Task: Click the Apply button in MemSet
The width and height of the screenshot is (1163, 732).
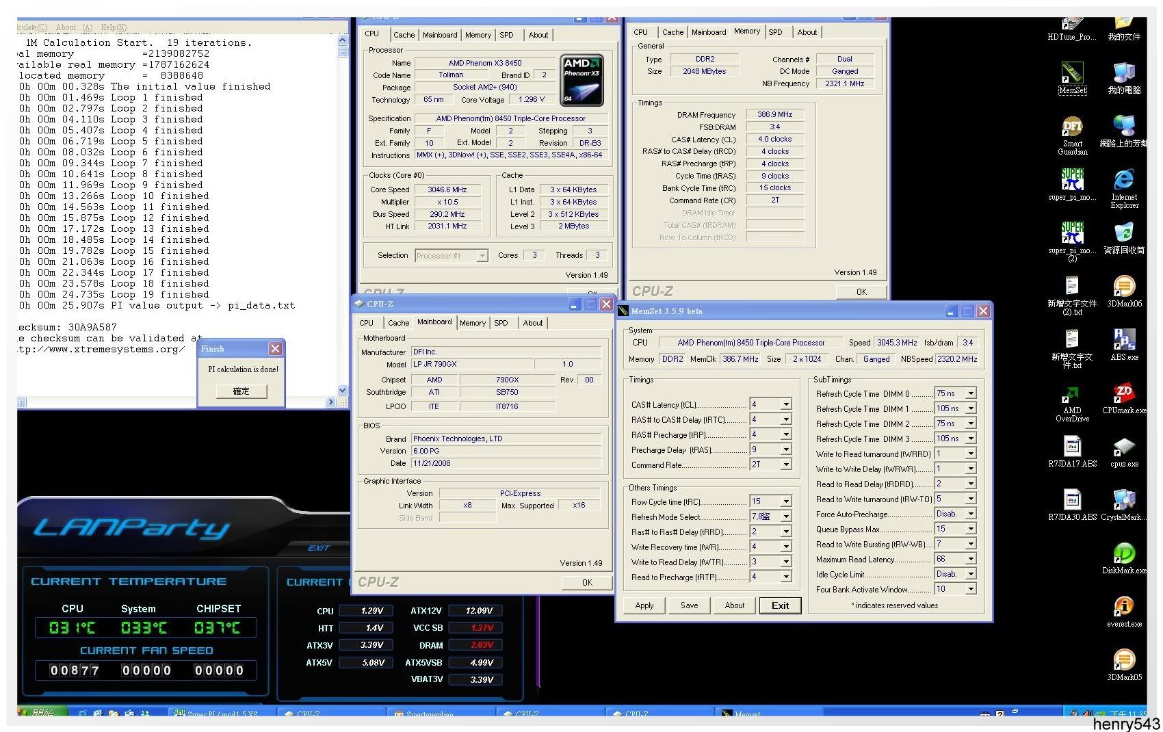Action: (644, 605)
